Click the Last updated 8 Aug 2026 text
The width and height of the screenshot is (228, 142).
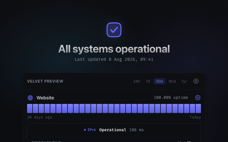[x=114, y=59]
